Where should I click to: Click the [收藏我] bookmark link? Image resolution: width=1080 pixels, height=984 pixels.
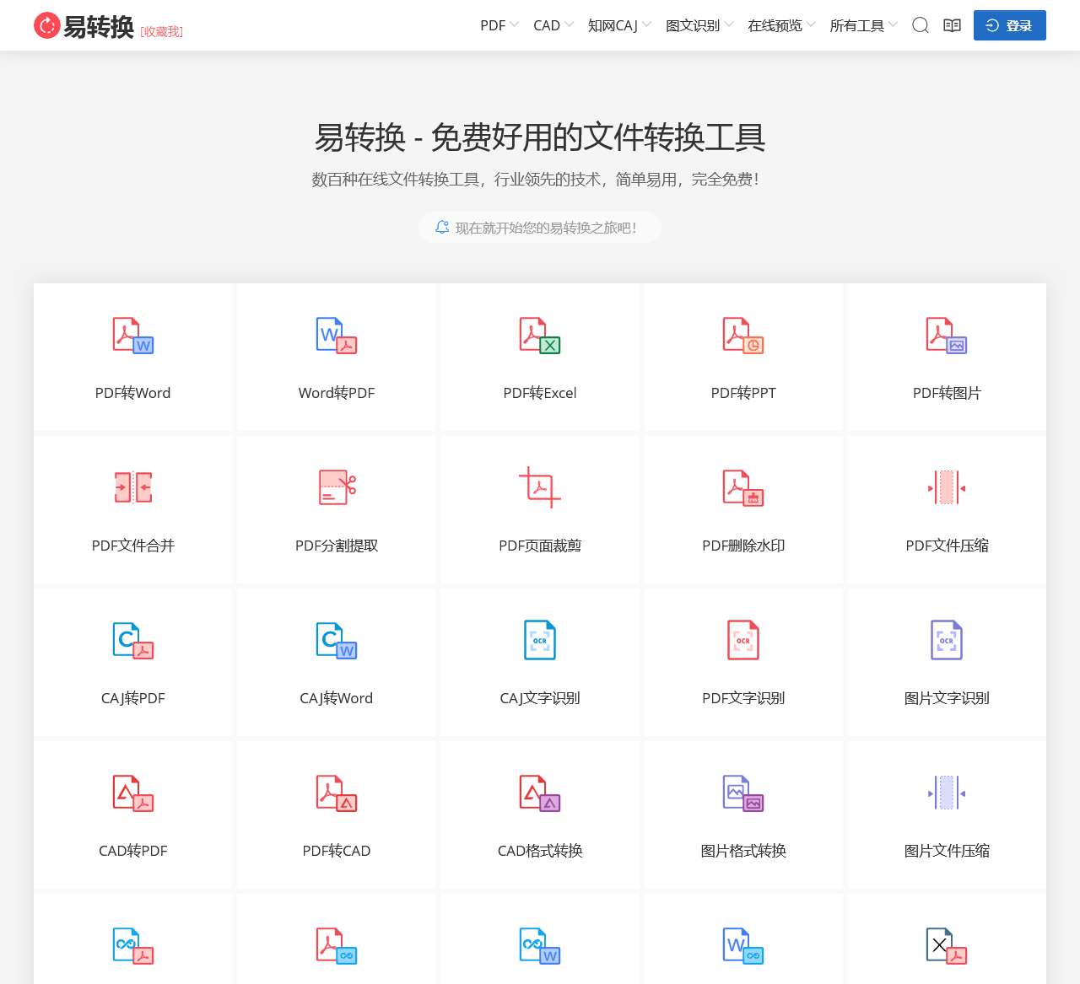click(x=161, y=31)
